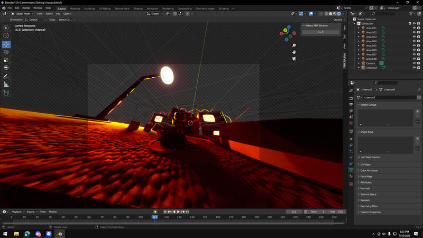Open the Options dropdown in viewport header
Image resolution: width=423 pixels, height=238 pixels.
tap(339, 20)
